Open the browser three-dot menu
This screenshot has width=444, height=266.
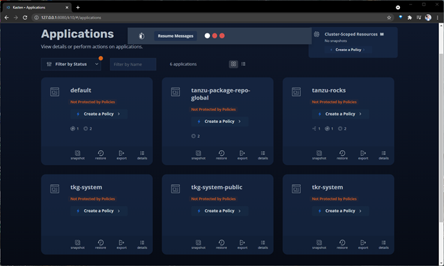click(438, 18)
